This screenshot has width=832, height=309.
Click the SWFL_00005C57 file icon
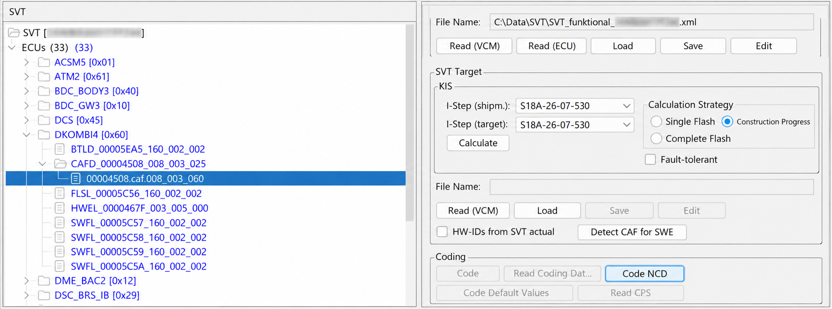[x=59, y=223]
